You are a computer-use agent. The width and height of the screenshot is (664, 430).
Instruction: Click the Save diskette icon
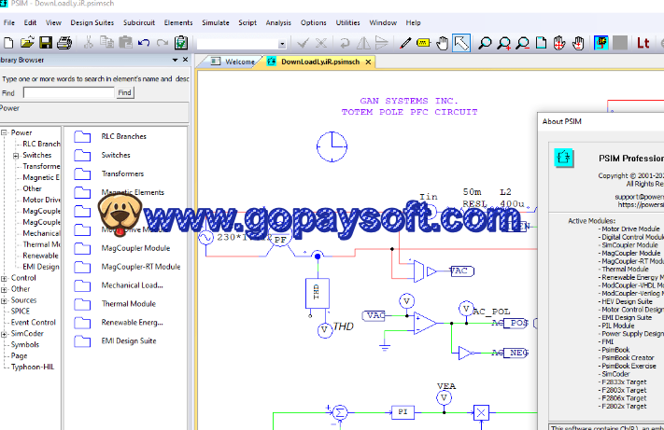pyautogui.click(x=45, y=43)
